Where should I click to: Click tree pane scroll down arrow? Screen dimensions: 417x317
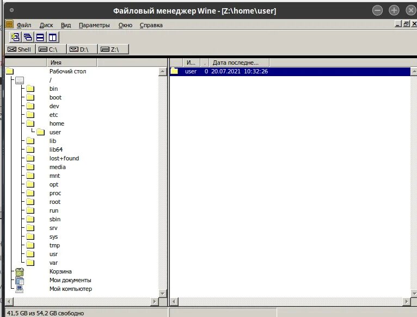tap(162, 294)
